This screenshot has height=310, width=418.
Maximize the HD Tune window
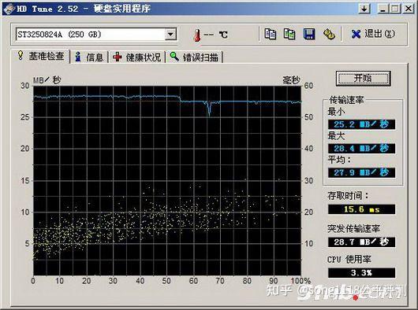point(395,9)
